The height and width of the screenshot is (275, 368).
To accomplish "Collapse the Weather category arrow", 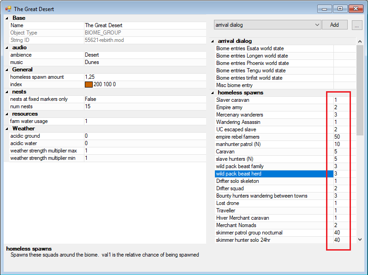I will tap(7, 129).
